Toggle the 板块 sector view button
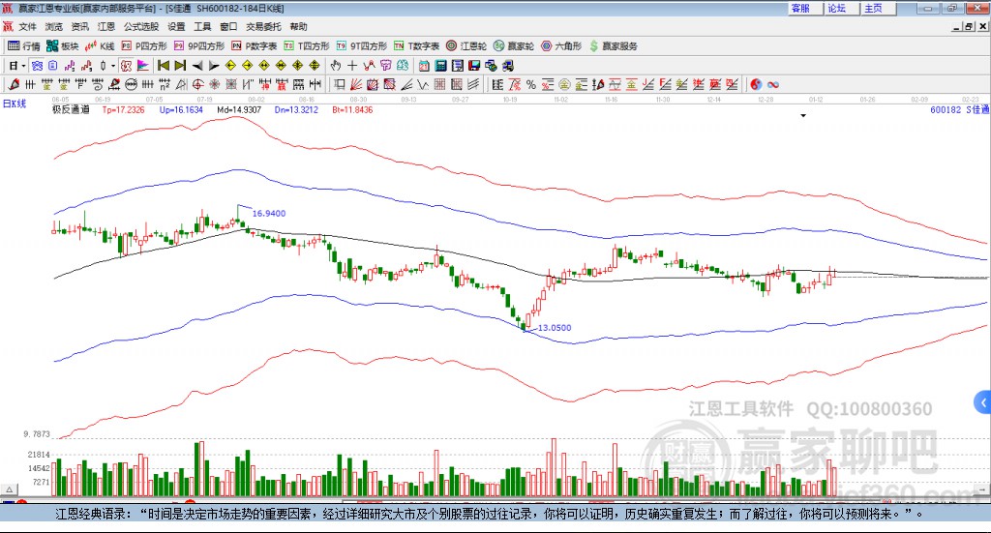This screenshot has width=991, height=533. coord(62,46)
